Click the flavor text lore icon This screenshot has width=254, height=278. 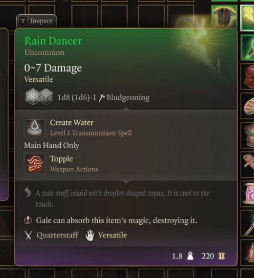click(x=28, y=192)
